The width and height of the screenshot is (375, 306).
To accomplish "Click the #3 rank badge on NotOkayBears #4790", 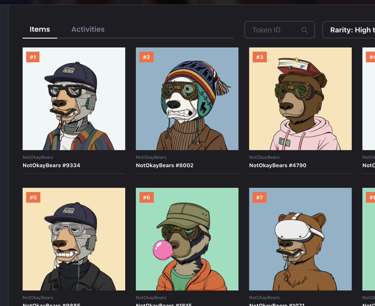I will 259,57.
